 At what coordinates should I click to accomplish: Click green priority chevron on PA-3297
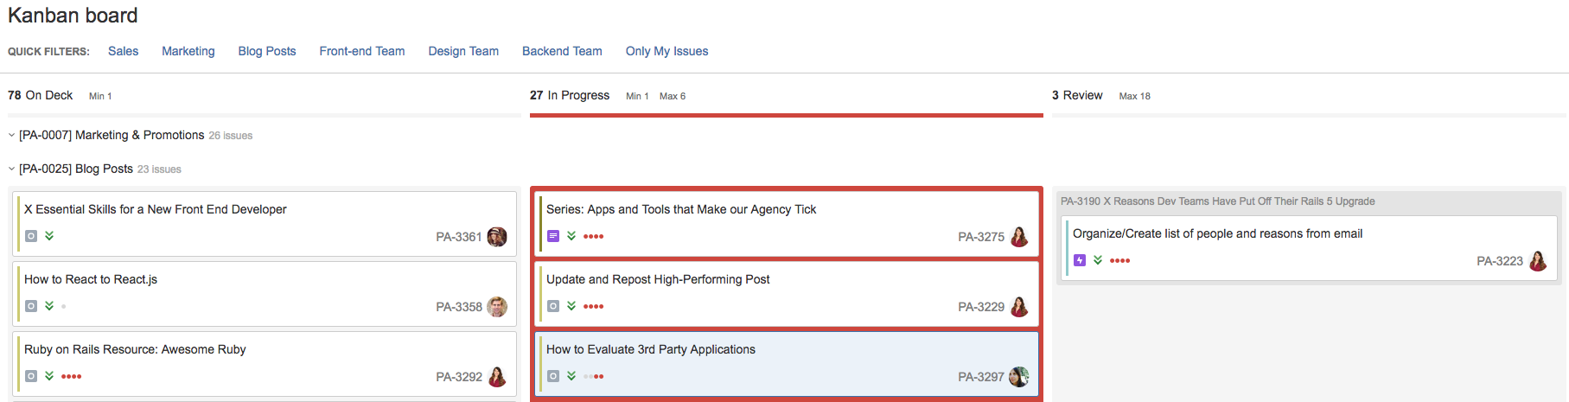[x=571, y=376]
